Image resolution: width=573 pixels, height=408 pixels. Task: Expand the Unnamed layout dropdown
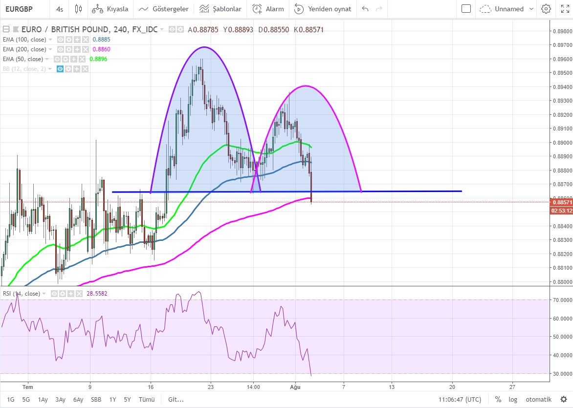(531, 9)
